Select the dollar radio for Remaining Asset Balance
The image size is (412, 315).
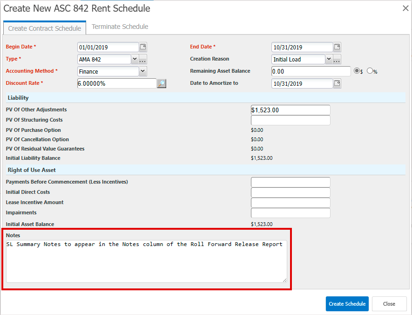pos(357,71)
